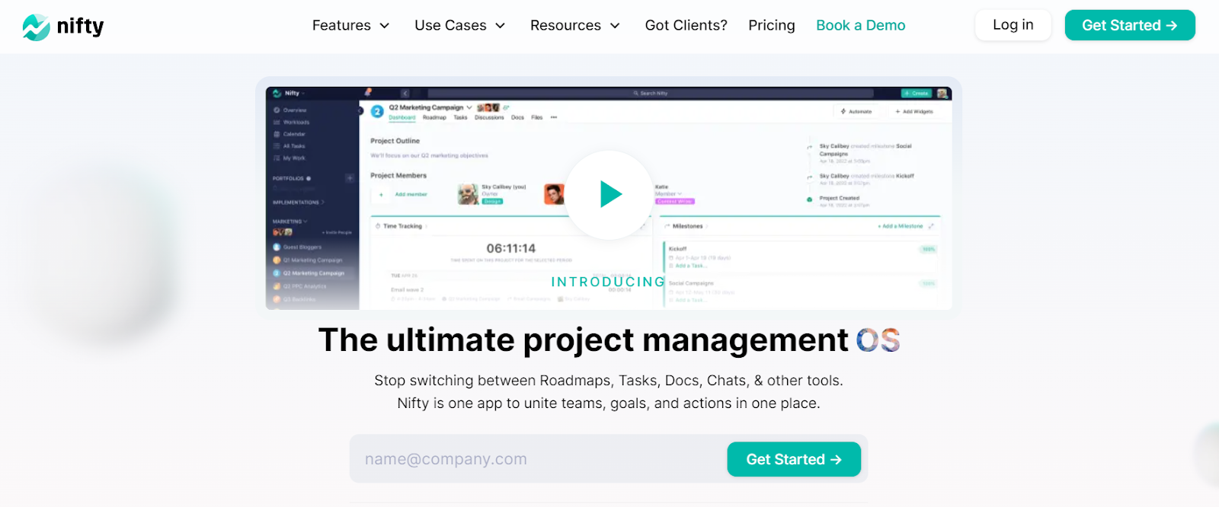The image size is (1219, 507).
Task: Click the Nifty logo in the header
Action: coord(63,27)
